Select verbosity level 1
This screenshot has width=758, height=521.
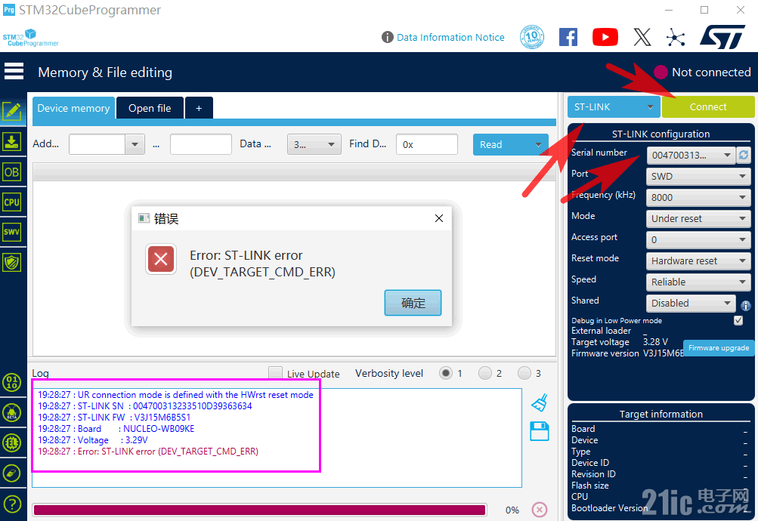pyautogui.click(x=446, y=373)
